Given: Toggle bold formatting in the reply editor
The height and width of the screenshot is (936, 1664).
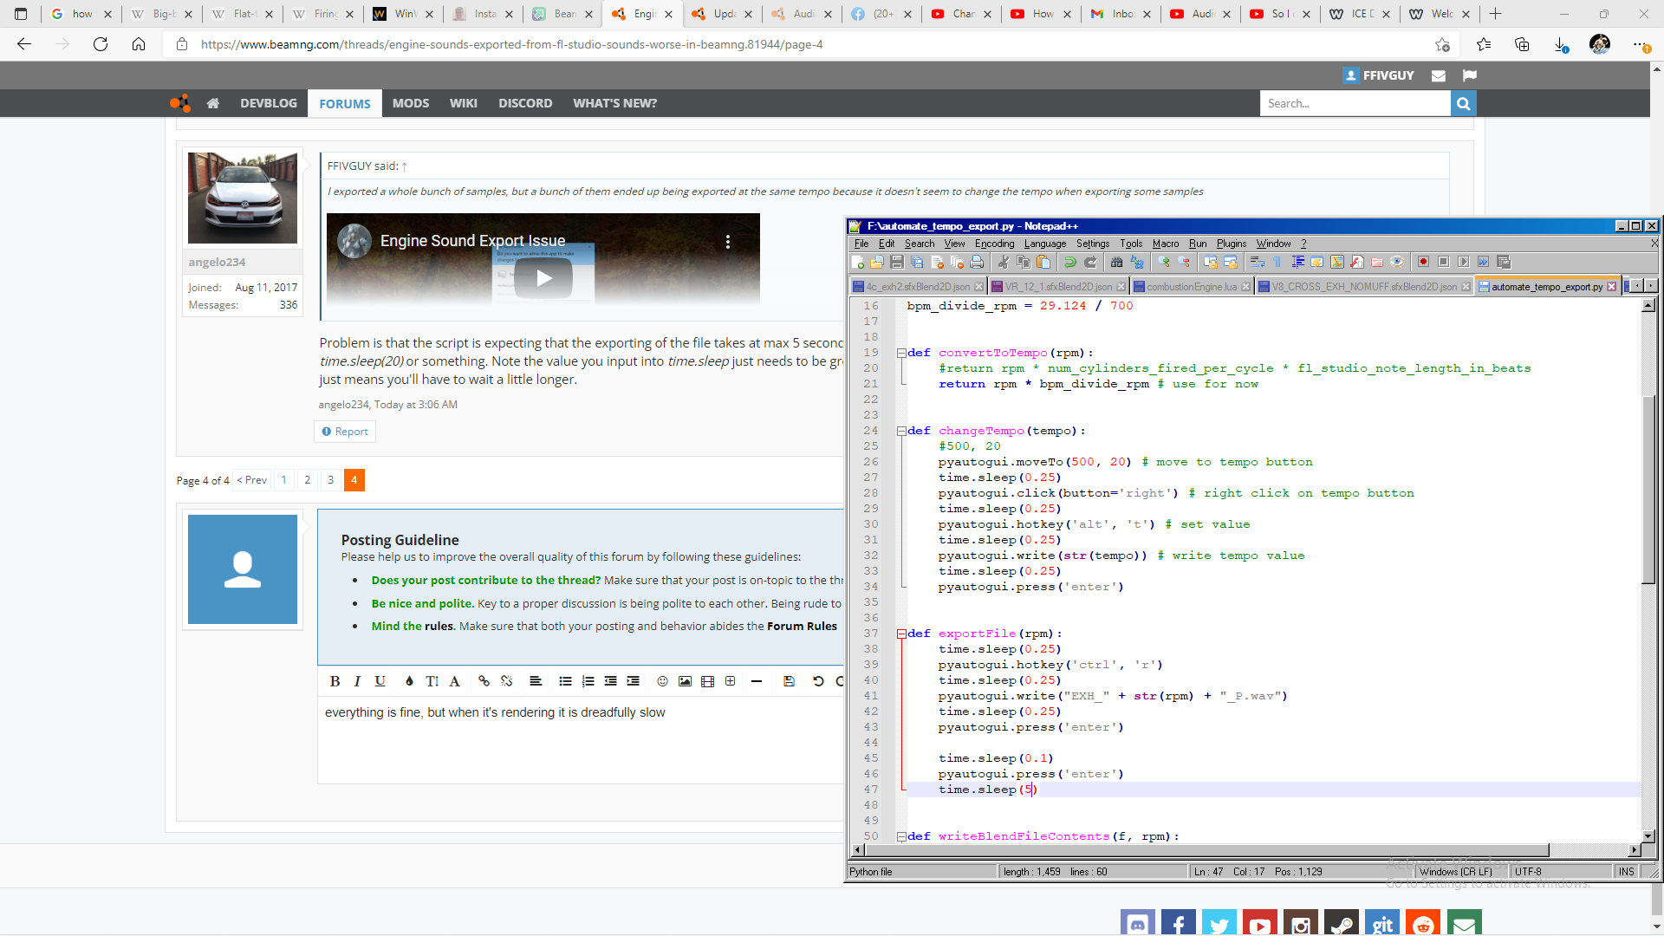Looking at the screenshot, I should point(335,681).
